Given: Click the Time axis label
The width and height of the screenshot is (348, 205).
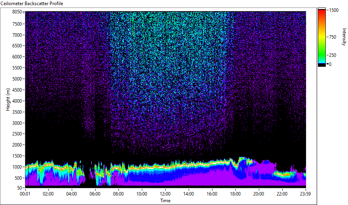Looking at the screenshot, I should click(x=165, y=201).
